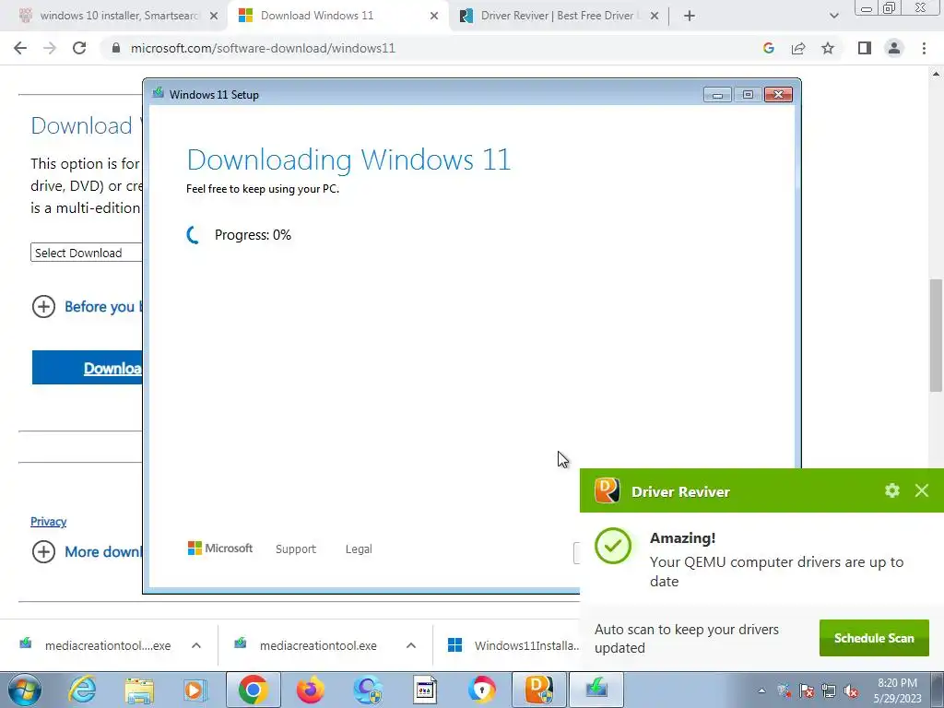Click the blue Download button on the page
The height and width of the screenshot is (708, 944).
[x=88, y=368]
